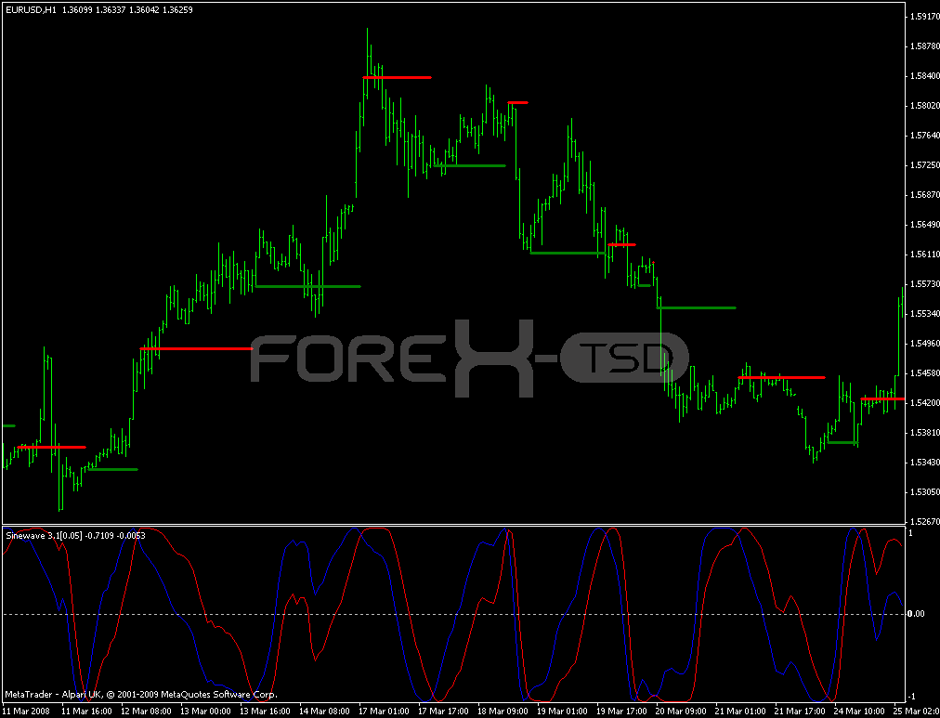
Task: Select the 17 Mar 17:00 time label
Action: point(443,711)
